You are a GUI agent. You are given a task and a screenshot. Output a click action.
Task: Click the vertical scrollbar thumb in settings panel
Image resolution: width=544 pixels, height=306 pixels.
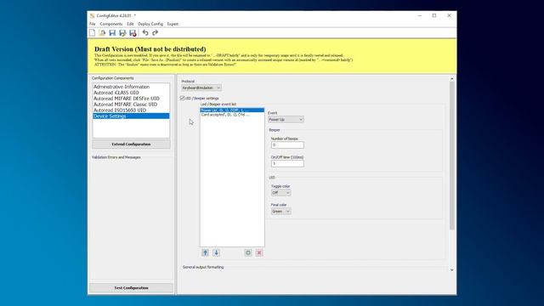click(451, 156)
